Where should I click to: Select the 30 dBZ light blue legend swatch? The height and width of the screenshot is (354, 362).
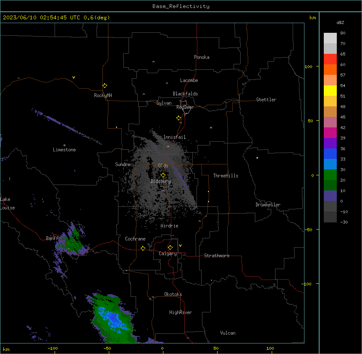(x=330, y=164)
